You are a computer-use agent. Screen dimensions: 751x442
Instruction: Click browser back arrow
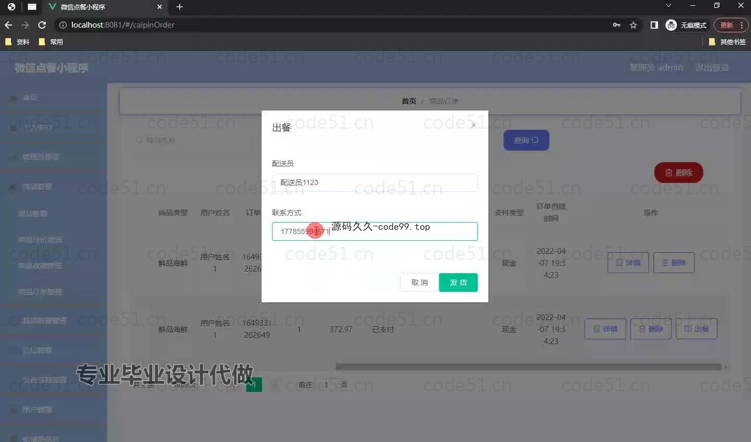[x=8, y=25]
